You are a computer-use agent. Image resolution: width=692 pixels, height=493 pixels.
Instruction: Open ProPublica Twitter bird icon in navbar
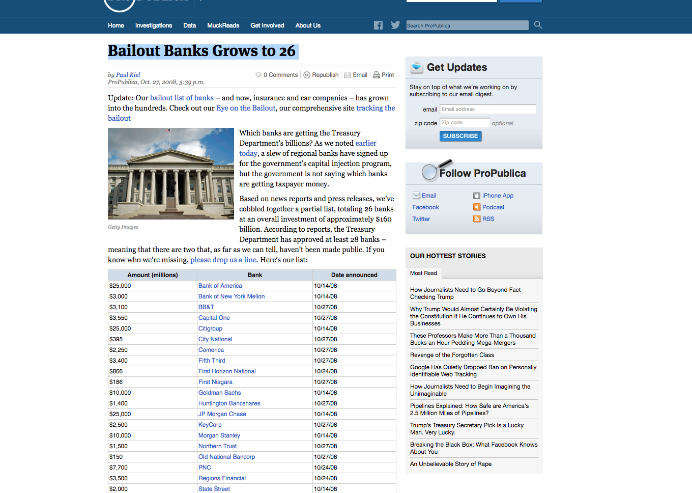point(395,25)
